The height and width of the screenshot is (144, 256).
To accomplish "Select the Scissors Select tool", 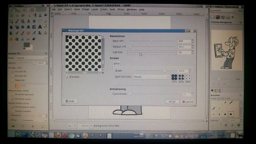I will [40, 15].
